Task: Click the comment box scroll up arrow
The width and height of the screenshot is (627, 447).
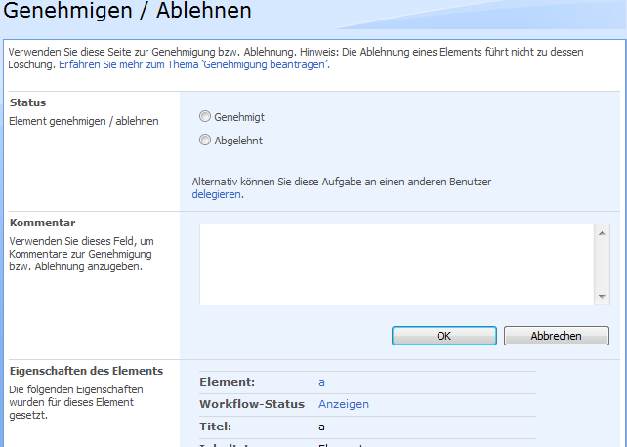Action: click(602, 233)
